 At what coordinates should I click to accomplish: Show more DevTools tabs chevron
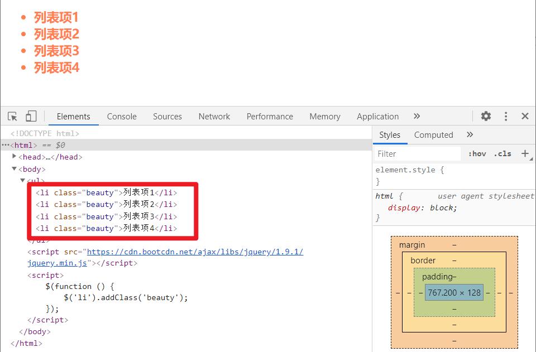click(x=417, y=116)
